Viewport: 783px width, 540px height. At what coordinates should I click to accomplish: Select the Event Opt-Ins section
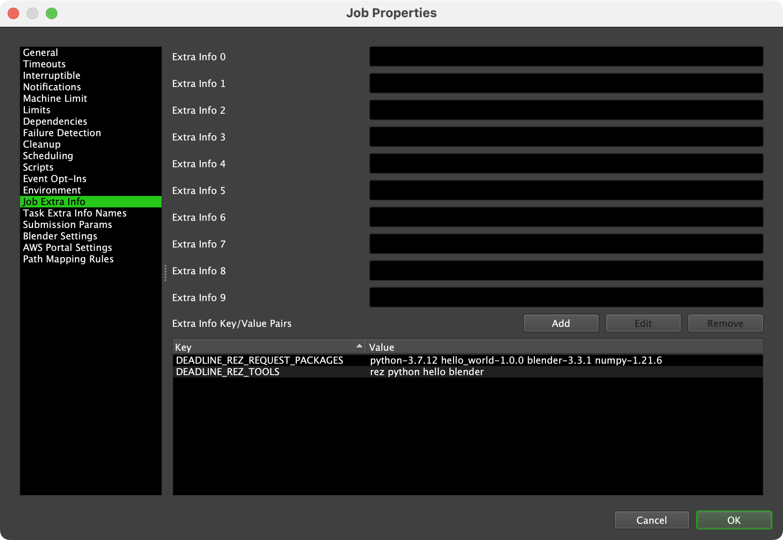tap(54, 178)
